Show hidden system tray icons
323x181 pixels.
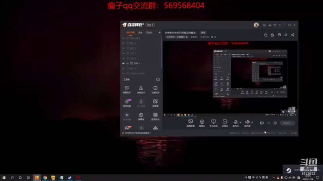pyautogui.click(x=274, y=177)
